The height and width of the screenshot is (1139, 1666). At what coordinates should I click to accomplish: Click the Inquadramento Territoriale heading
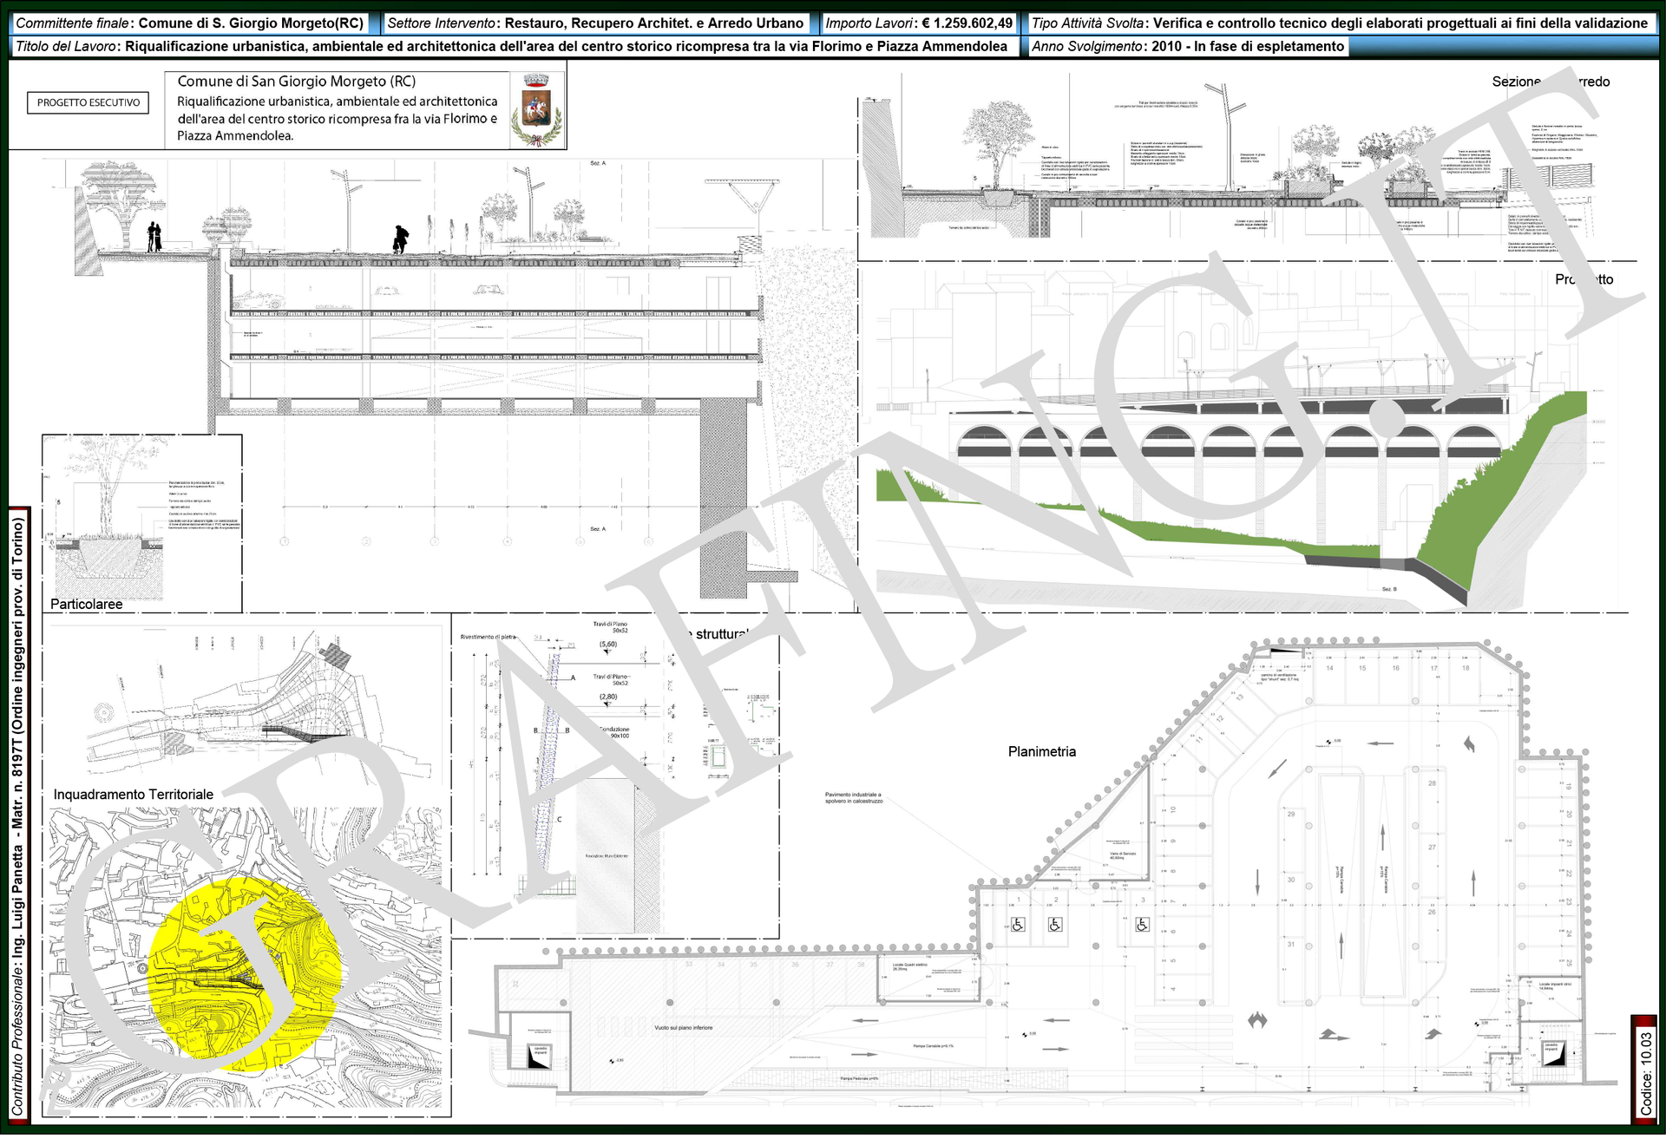[134, 795]
